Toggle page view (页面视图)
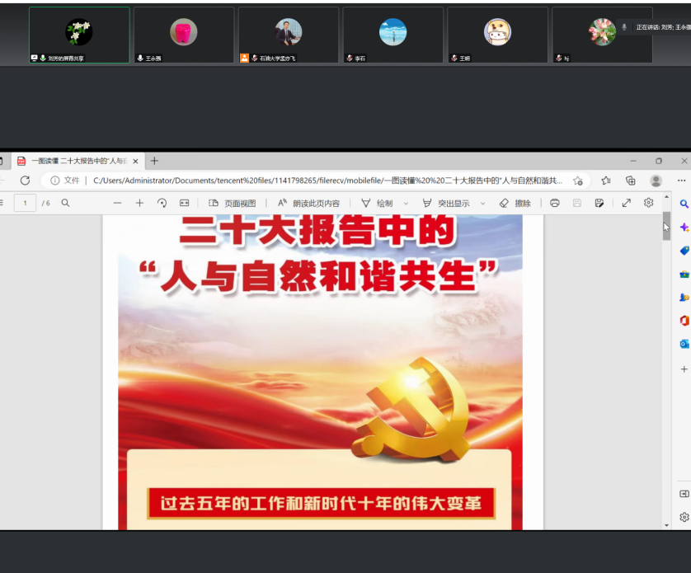The image size is (691, 573). tap(233, 203)
